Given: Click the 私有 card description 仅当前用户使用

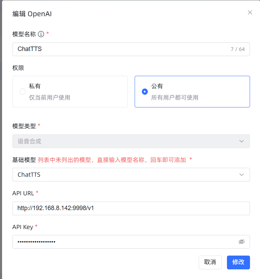Looking at the screenshot, I should 50,97.
